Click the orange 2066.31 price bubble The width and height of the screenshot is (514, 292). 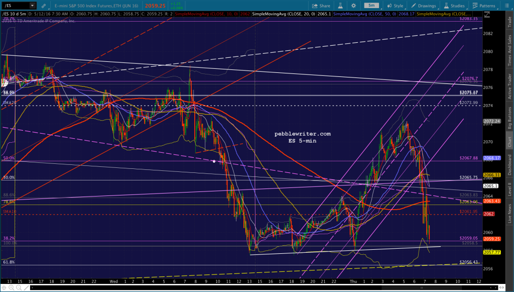pos(492,175)
